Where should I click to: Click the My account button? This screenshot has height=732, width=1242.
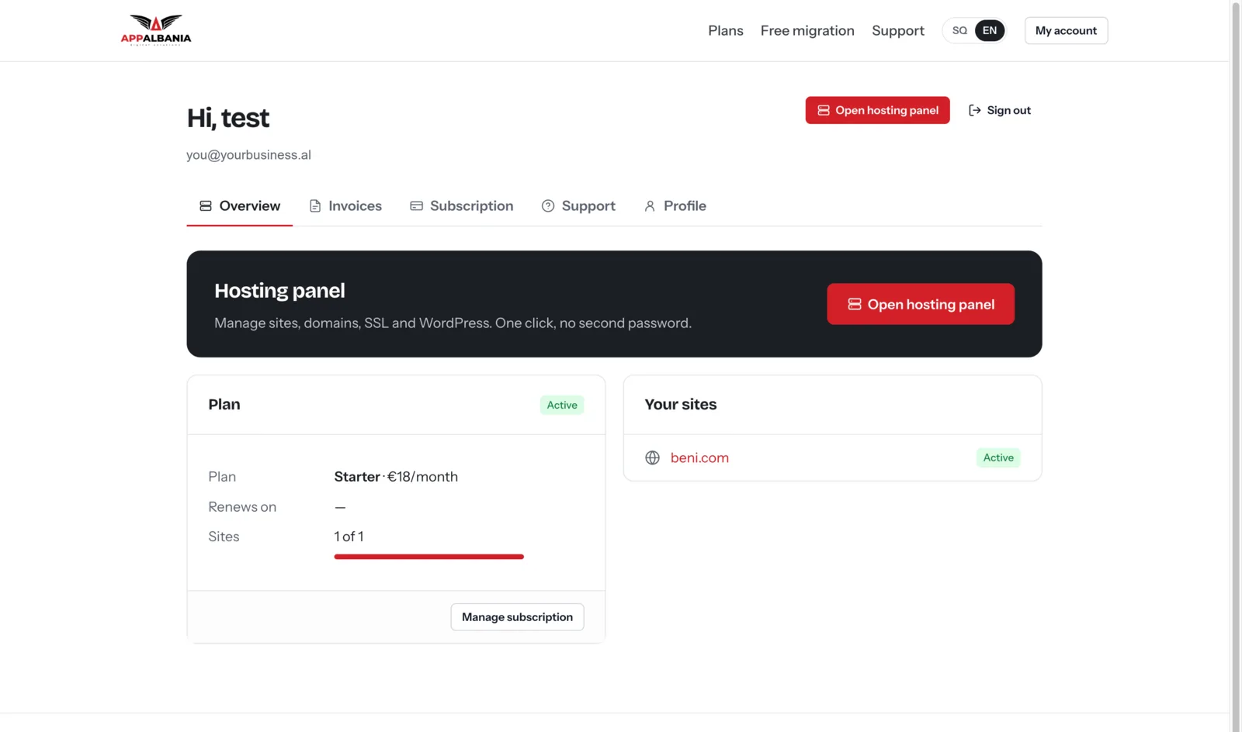pyautogui.click(x=1066, y=30)
